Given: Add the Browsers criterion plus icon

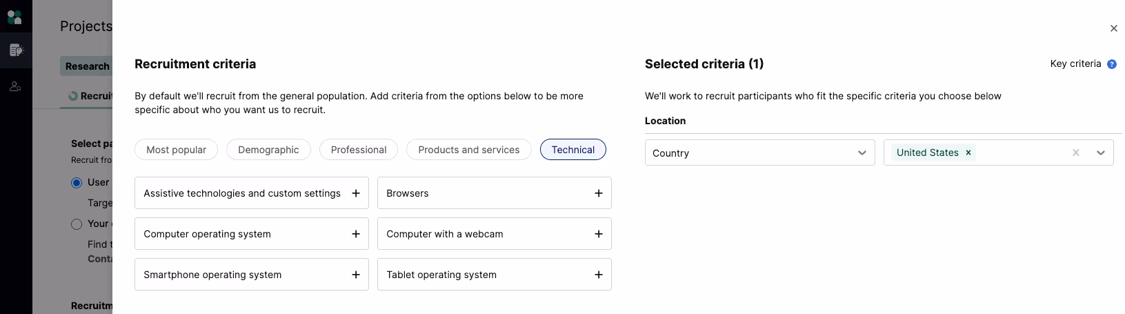Looking at the screenshot, I should click(599, 193).
